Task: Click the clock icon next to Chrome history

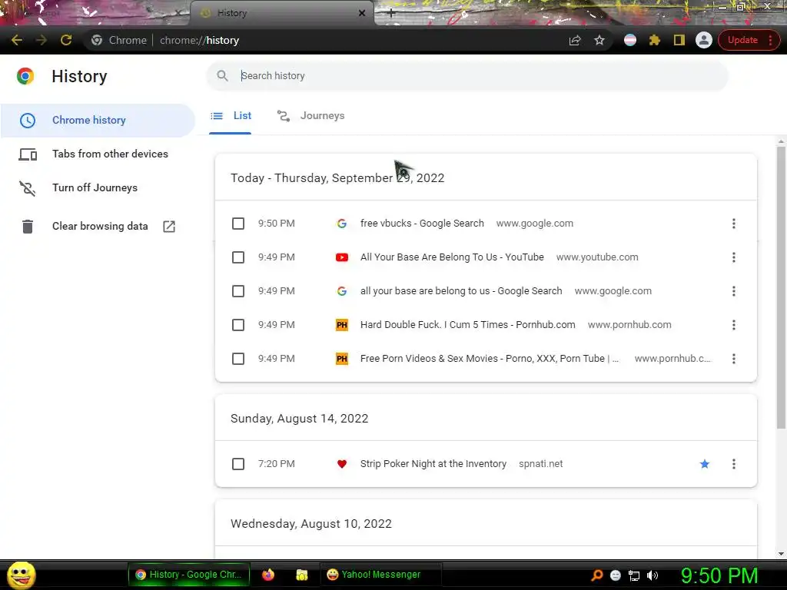Action: tap(28, 121)
